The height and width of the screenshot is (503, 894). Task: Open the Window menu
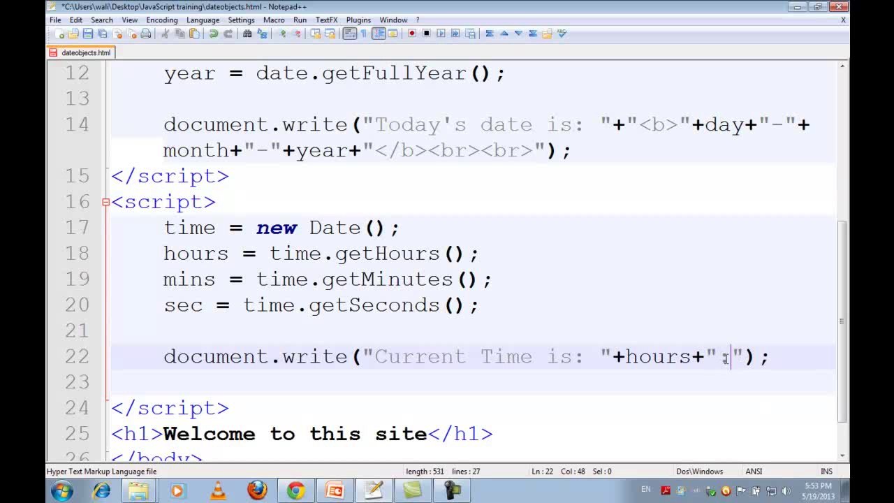coord(394,20)
